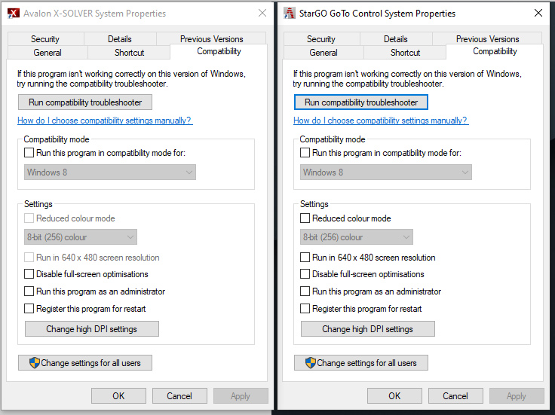Open manual compatibility settings help link in Avalon window
The height and width of the screenshot is (415, 555).
click(x=105, y=121)
